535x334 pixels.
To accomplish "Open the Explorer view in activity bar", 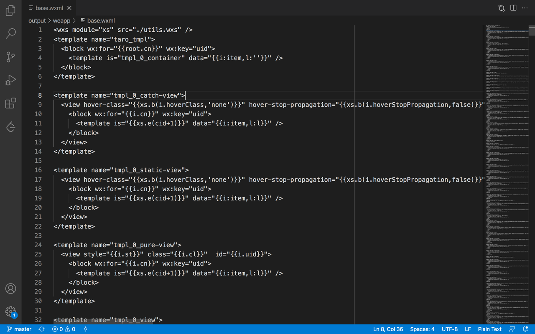I will (11, 10).
